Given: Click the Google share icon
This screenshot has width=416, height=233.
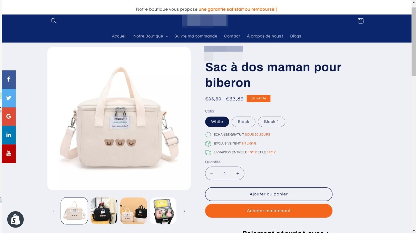Looking at the screenshot, I should click(x=9, y=117).
